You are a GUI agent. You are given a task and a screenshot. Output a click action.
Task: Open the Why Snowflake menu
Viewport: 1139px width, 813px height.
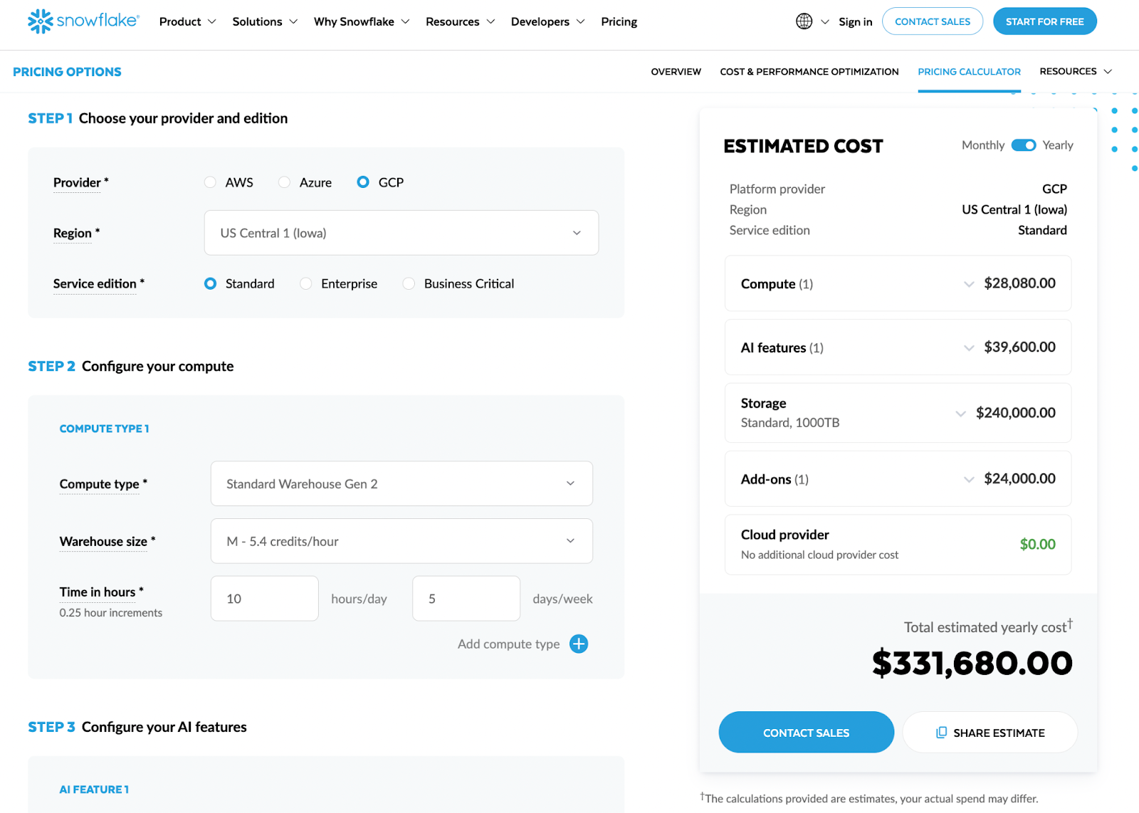click(362, 21)
